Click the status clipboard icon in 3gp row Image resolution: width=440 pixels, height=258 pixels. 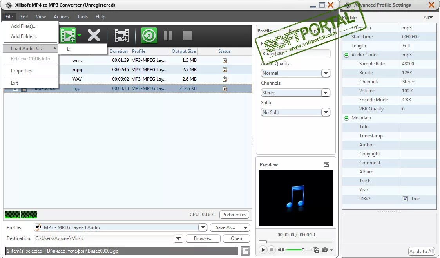[x=225, y=88]
